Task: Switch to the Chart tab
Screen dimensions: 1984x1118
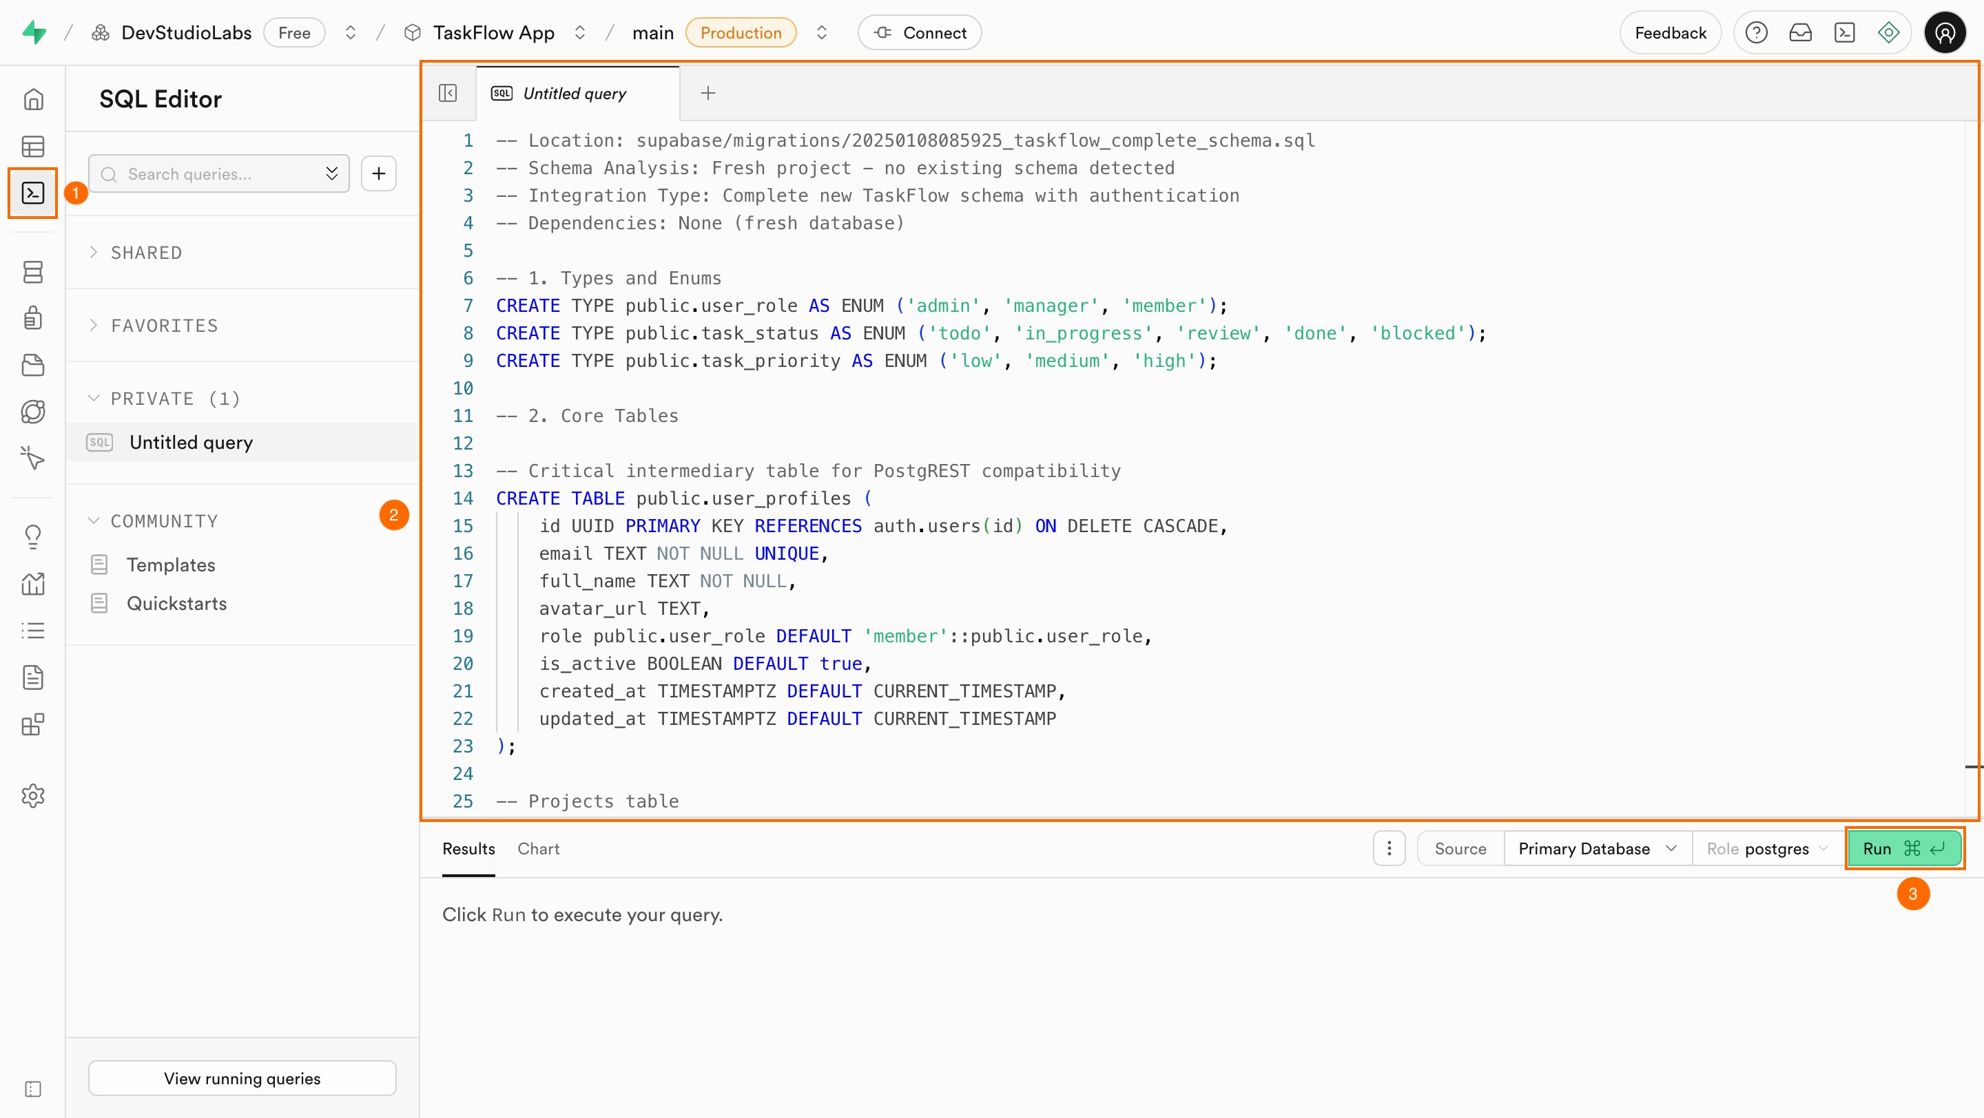Action: pos(537,848)
